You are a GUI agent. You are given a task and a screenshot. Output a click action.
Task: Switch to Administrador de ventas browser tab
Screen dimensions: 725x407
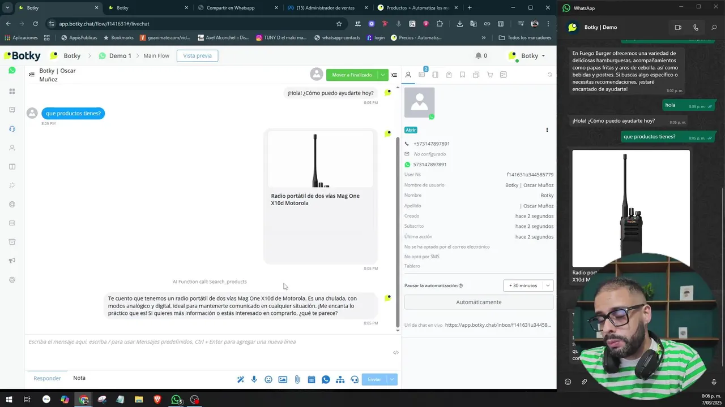327,8
